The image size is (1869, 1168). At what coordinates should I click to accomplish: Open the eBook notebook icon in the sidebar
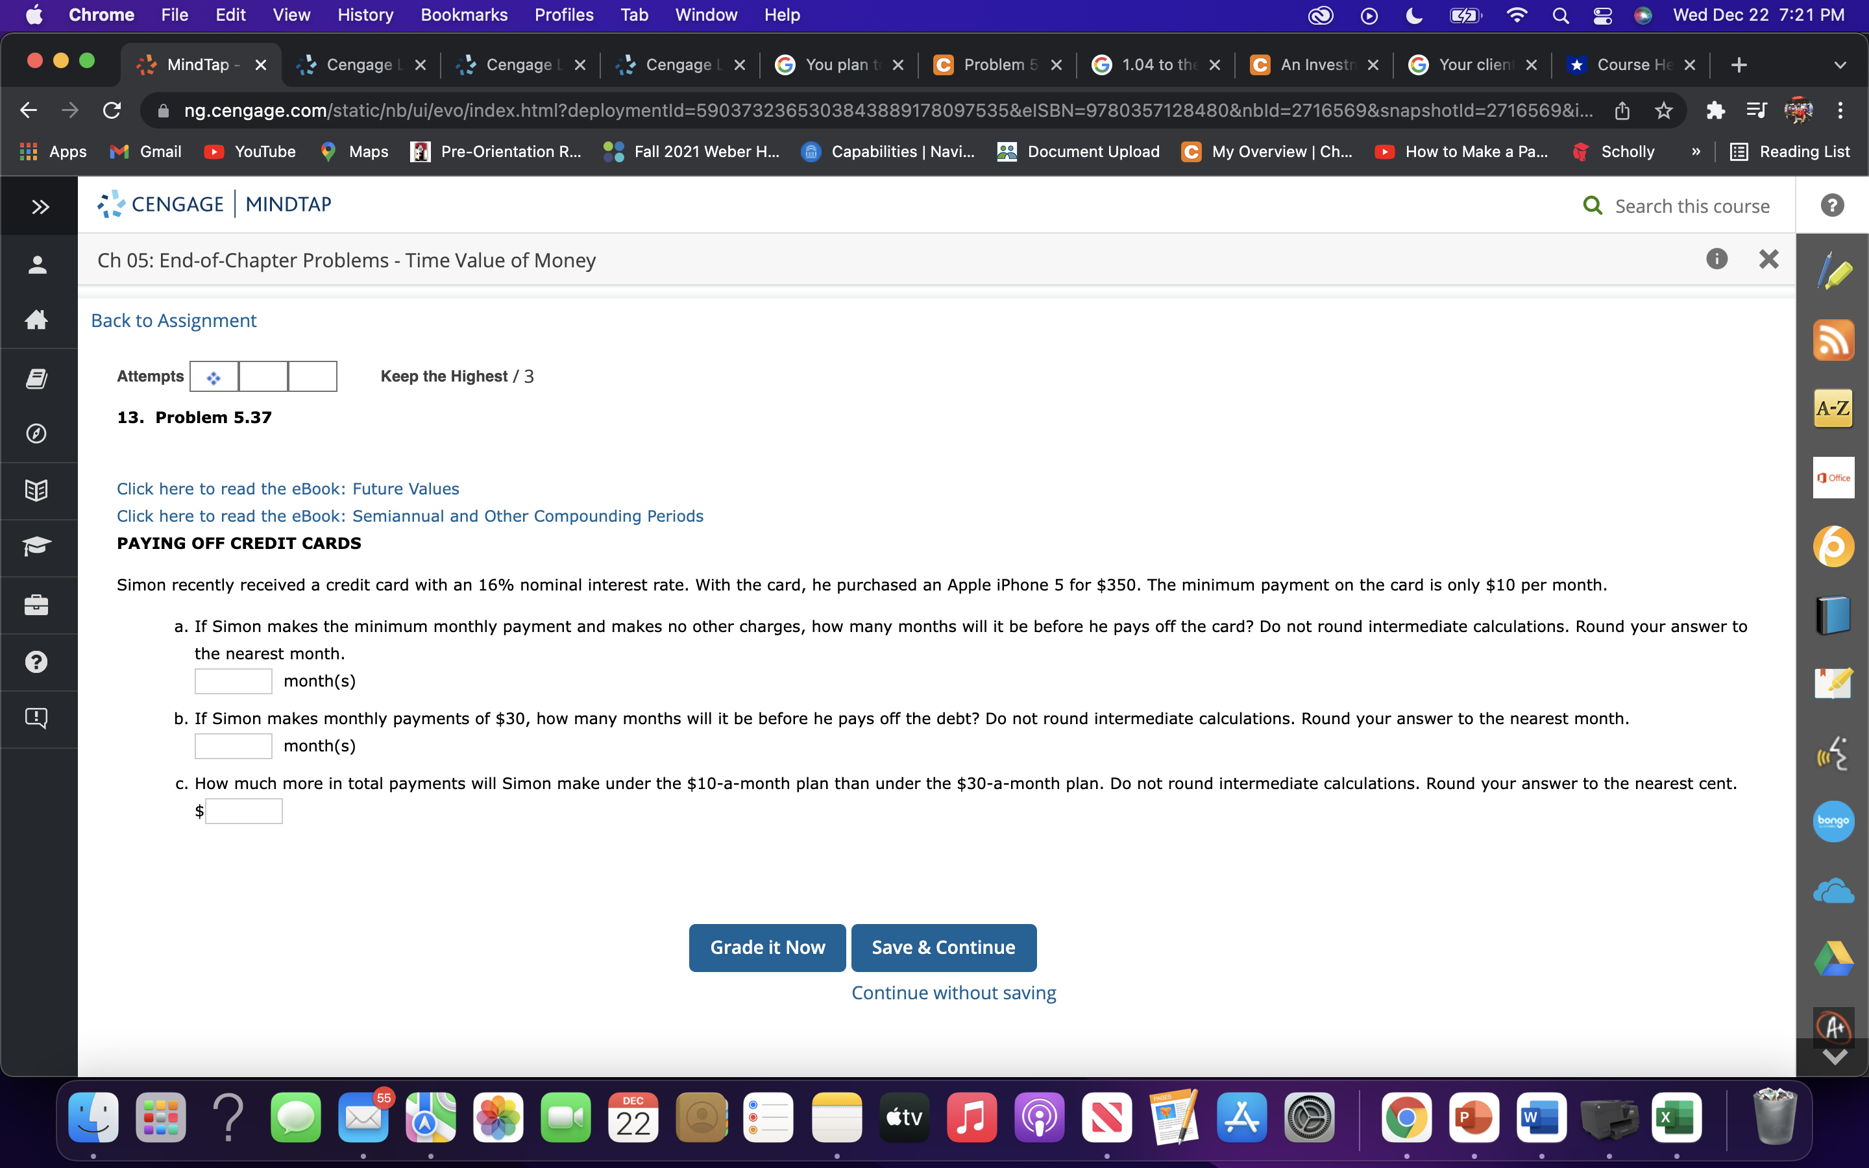tap(37, 378)
